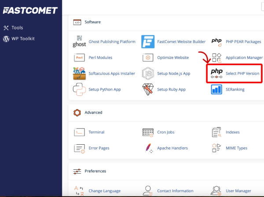
Task: Click the Ghost icon
Action: click(79, 41)
